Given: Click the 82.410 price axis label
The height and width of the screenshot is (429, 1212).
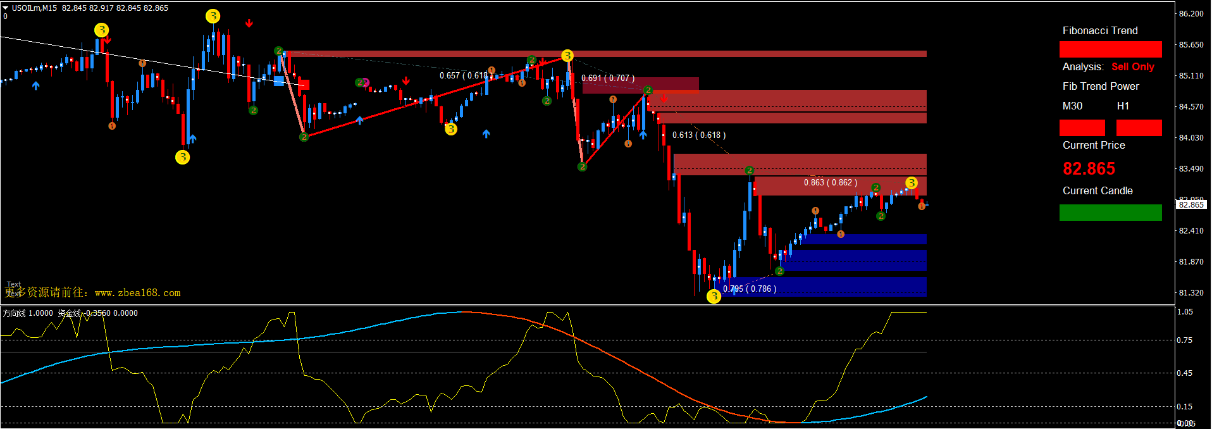Looking at the screenshot, I should pos(1191,230).
